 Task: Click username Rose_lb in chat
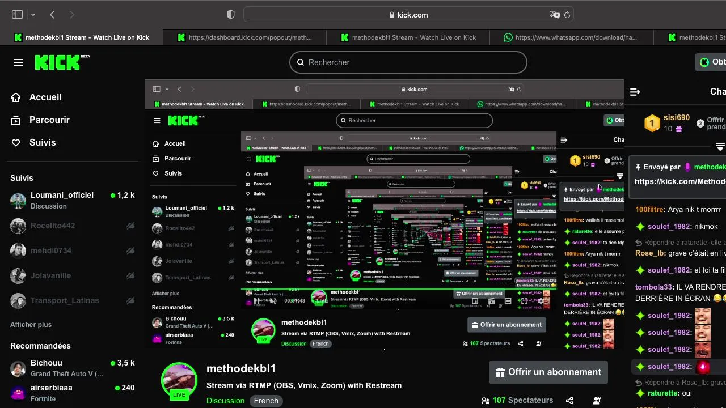pos(651,253)
